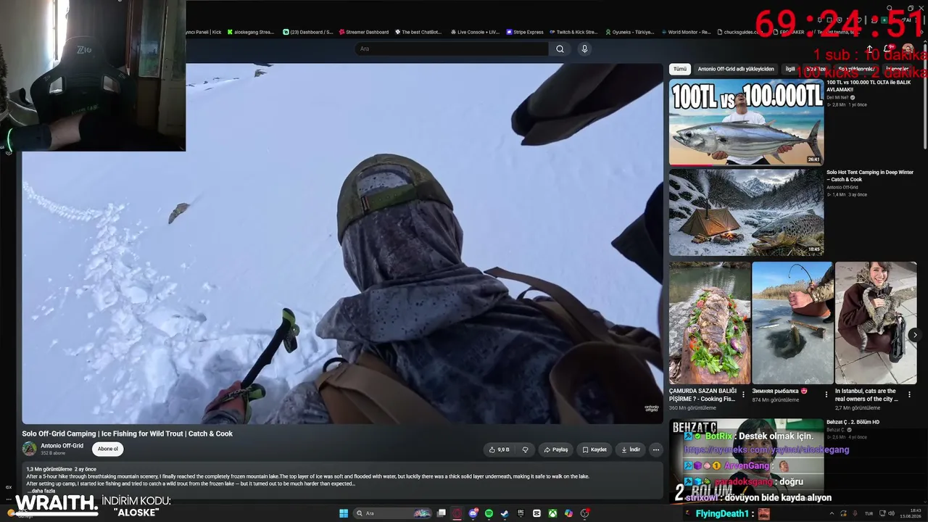Open the Istanbul cats short thumbnail
The image size is (928, 522).
click(876, 323)
